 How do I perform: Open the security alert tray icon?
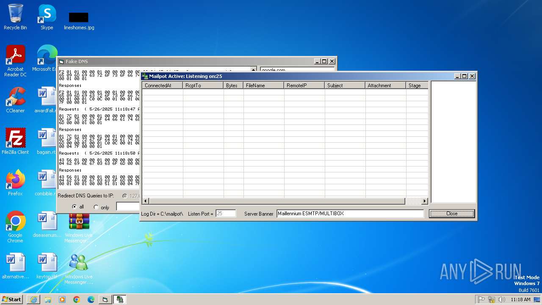click(492, 299)
